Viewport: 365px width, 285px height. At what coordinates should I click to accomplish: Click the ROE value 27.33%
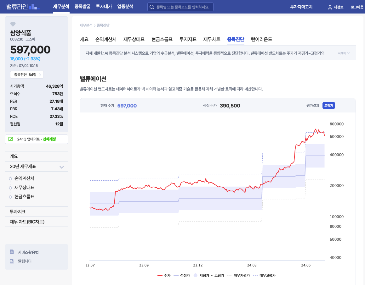pos(56,116)
